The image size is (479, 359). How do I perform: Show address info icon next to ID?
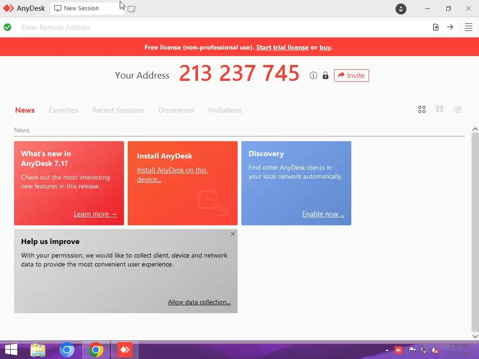click(313, 75)
